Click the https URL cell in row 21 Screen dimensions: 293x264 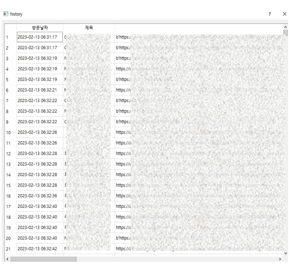pos(199,249)
